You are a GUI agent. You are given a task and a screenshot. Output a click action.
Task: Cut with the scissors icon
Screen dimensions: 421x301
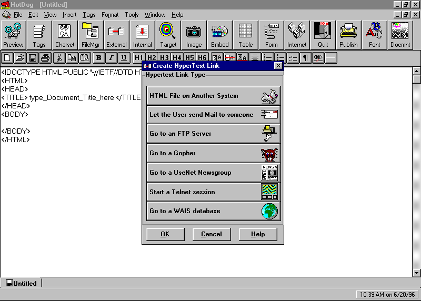tap(59, 58)
